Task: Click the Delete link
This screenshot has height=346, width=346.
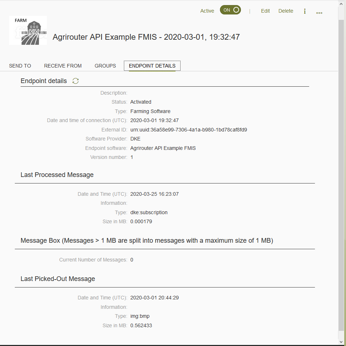Action: click(286, 11)
